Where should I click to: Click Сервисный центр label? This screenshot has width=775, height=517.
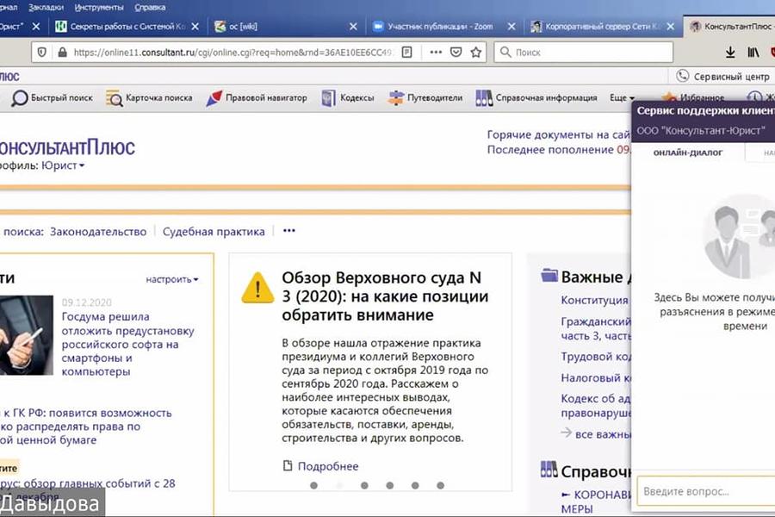pos(731,77)
